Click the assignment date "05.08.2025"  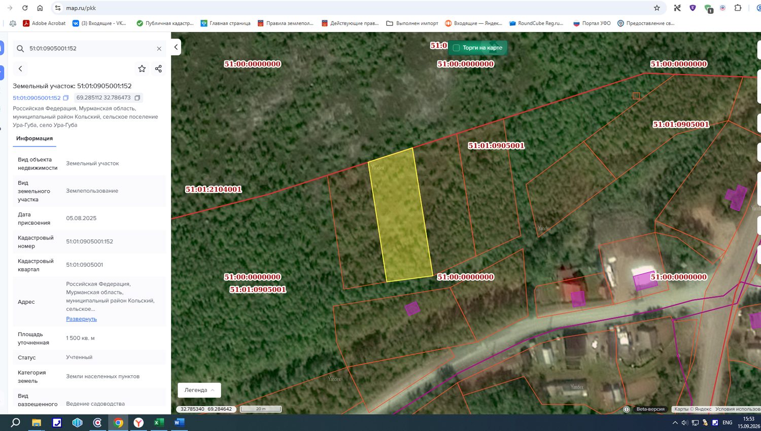click(x=81, y=218)
